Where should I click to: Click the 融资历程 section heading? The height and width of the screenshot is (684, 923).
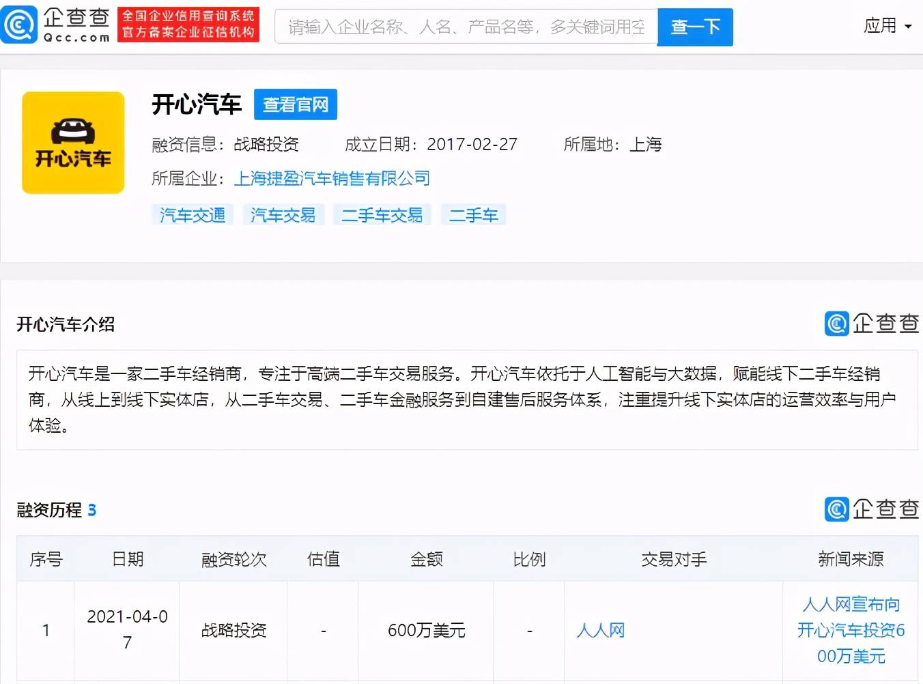click(x=49, y=510)
